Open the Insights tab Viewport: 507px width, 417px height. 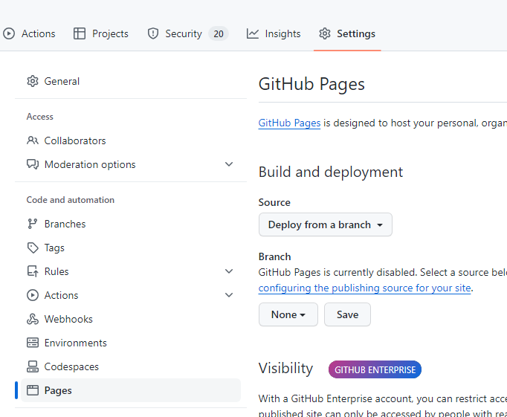click(274, 33)
